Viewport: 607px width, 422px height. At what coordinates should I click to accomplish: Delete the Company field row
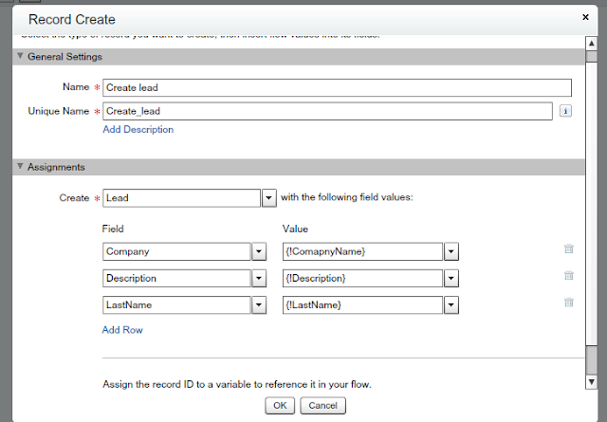[x=569, y=249]
